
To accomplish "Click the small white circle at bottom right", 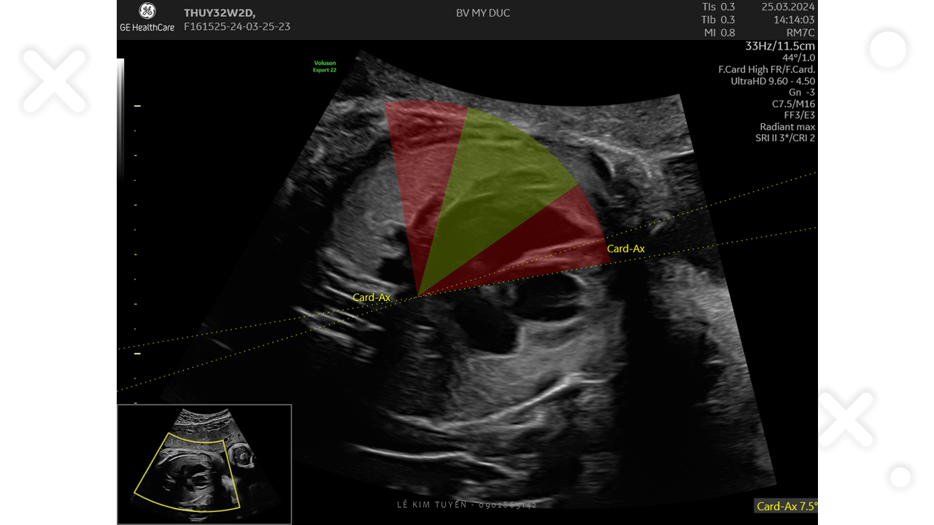I will 900,478.
